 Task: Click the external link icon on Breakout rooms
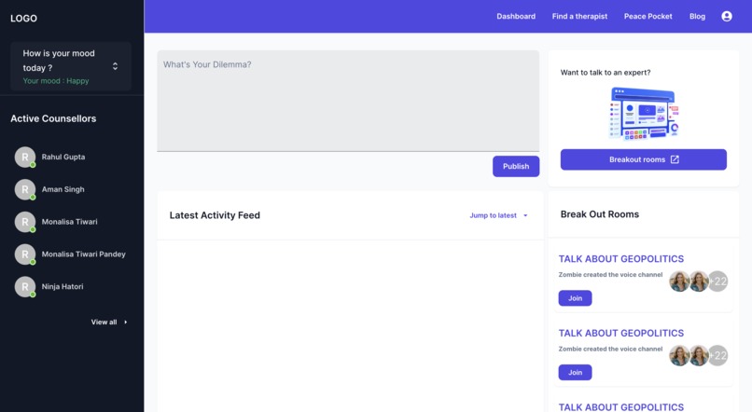pos(675,159)
